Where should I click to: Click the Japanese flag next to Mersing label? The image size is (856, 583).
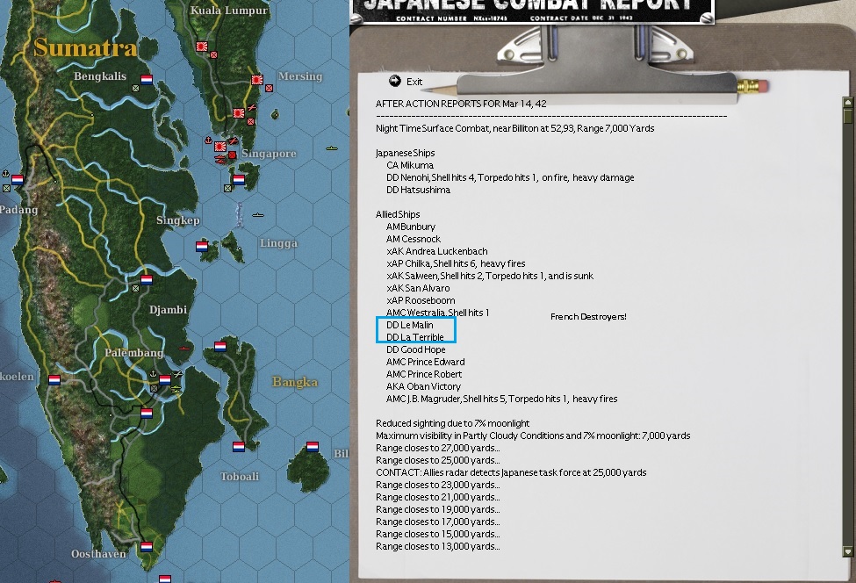(257, 80)
